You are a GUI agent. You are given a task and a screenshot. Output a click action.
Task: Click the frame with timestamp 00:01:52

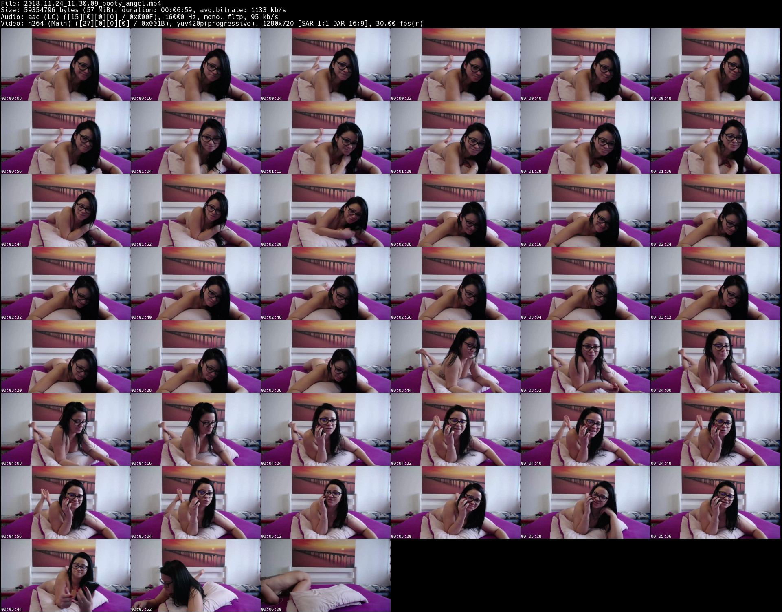pos(195,210)
